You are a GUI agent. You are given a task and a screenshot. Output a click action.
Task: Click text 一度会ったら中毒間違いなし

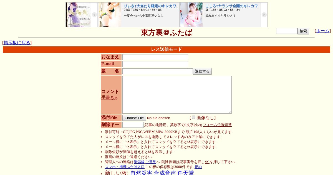click(x=143, y=16)
